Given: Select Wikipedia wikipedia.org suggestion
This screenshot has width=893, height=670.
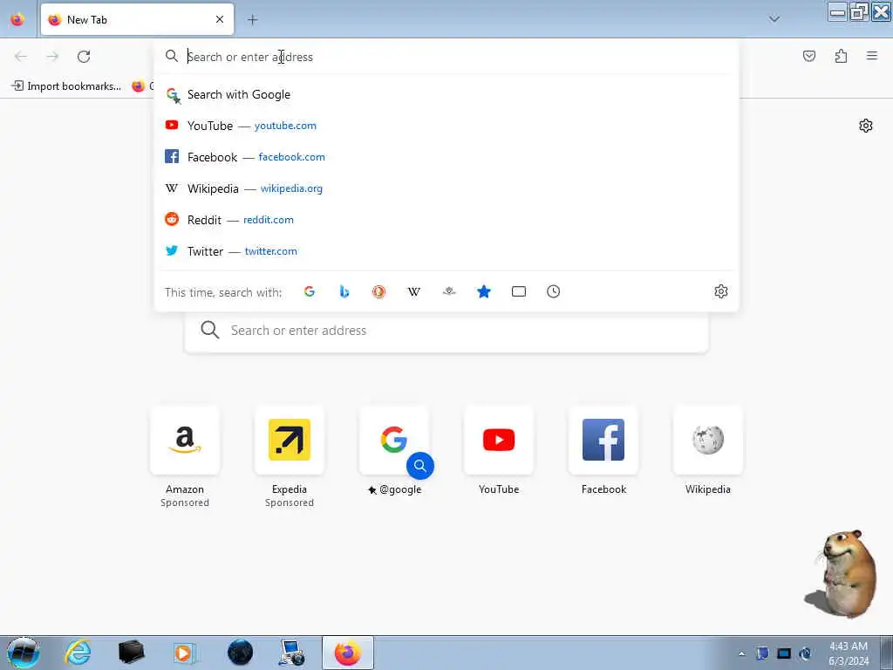Looking at the screenshot, I should tap(446, 188).
